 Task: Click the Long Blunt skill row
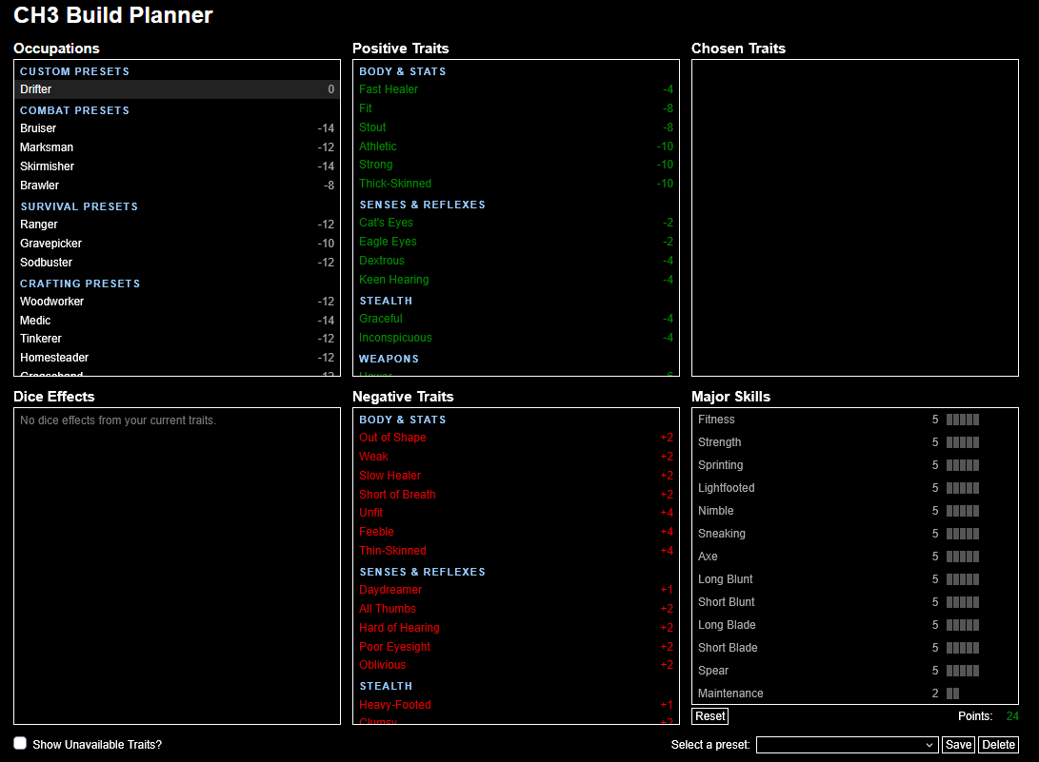[x=855, y=579]
